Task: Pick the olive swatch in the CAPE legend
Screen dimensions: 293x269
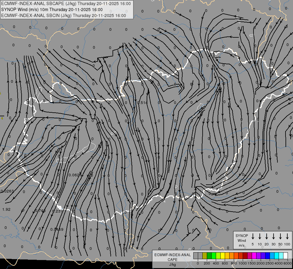Action: point(205,256)
